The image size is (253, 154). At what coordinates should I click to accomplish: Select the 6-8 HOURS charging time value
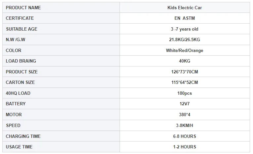tap(185, 136)
